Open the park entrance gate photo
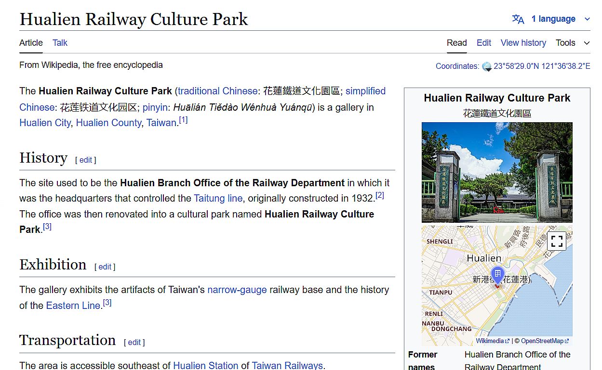602x370 pixels. point(497,172)
